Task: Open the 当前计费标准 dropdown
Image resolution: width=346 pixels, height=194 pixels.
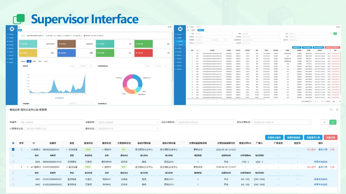Action: point(206,122)
